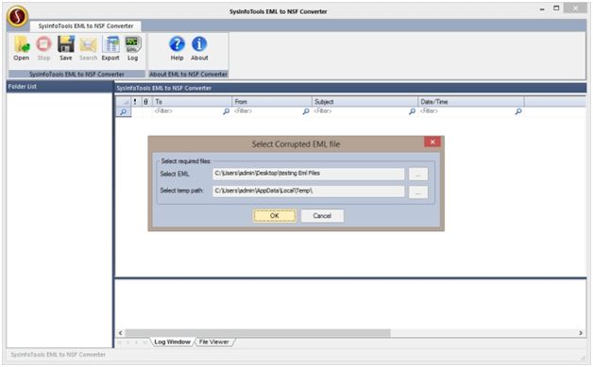Maximize the converter window
The width and height of the screenshot is (593, 367).
[x=556, y=8]
